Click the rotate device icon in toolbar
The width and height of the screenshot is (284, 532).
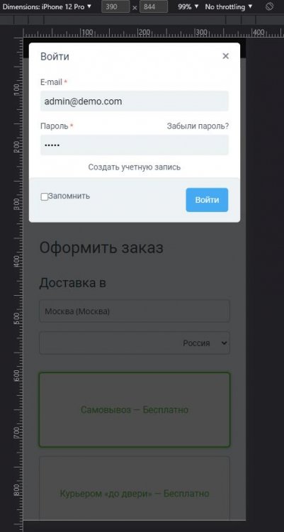[x=269, y=6]
